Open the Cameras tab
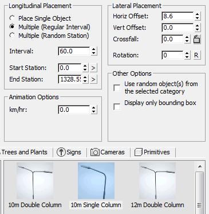This screenshot has height=214, width=209. click(108, 152)
